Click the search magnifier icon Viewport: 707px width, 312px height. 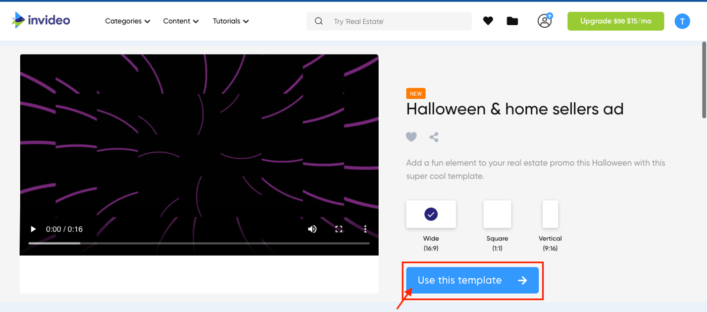pyautogui.click(x=319, y=21)
